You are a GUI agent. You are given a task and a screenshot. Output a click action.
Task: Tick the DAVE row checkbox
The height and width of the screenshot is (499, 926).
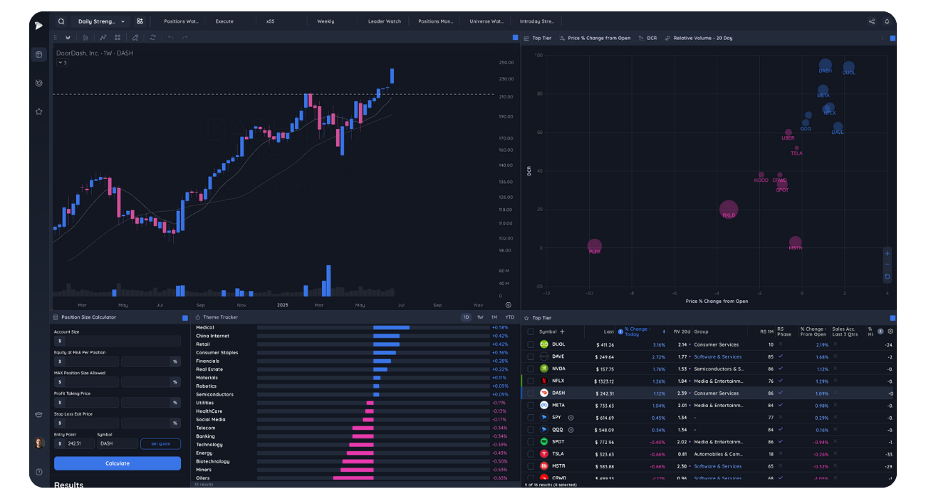(531, 356)
